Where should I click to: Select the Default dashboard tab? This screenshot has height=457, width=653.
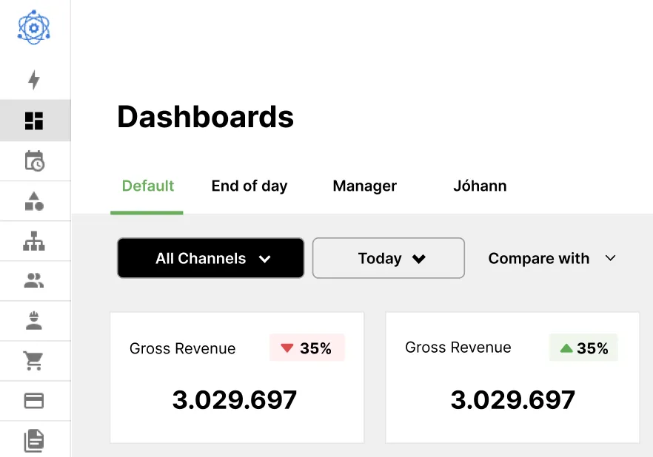(x=148, y=186)
